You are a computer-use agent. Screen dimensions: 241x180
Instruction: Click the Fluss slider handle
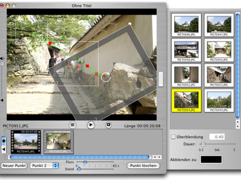pos(85,163)
